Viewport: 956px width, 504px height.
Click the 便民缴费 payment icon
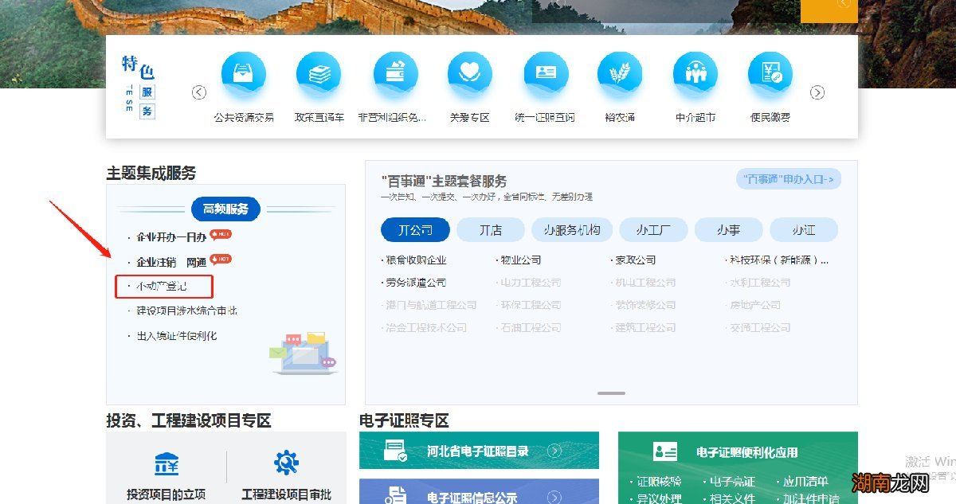point(770,72)
